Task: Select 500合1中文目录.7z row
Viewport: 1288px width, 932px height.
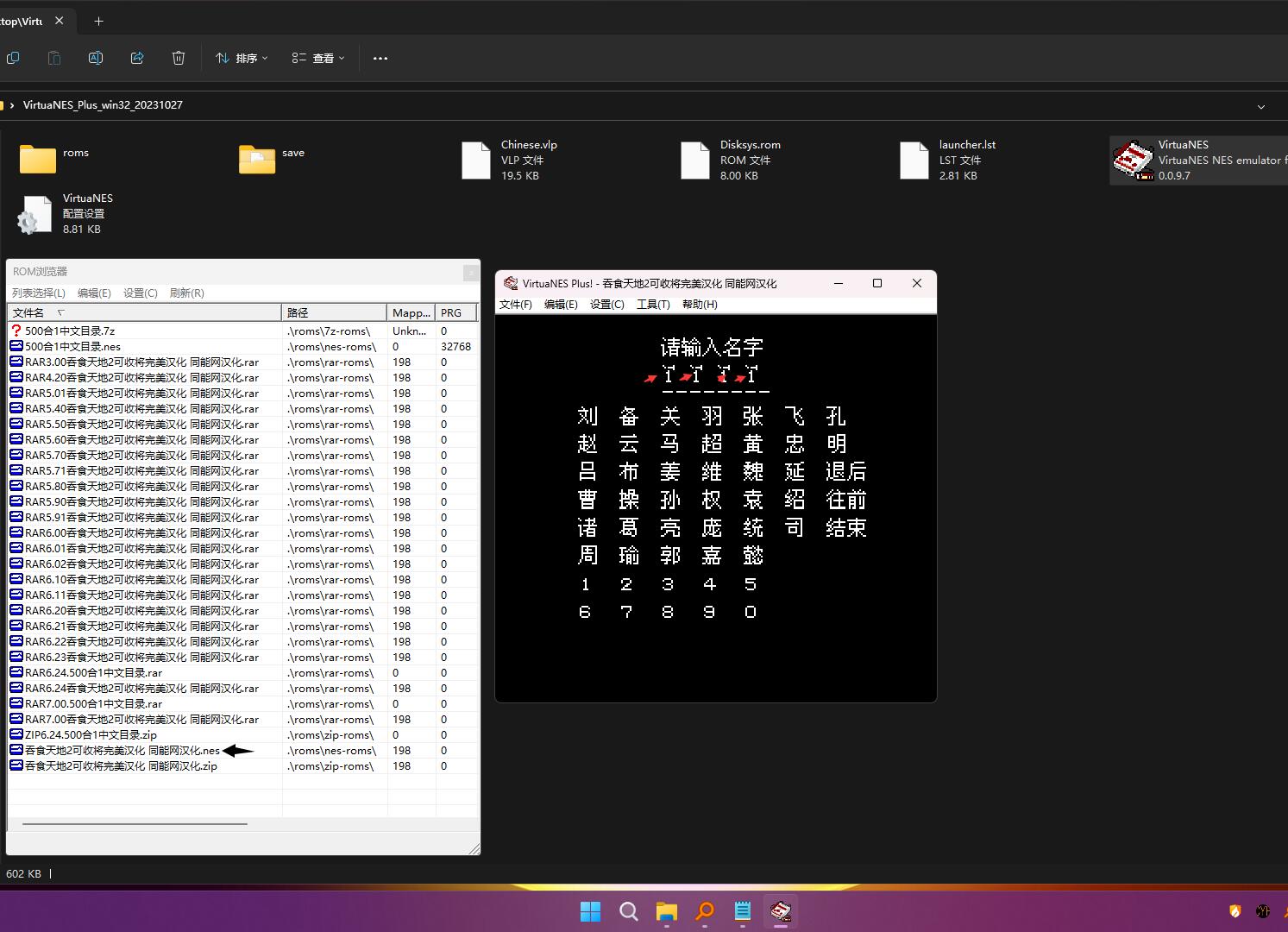Action: [242, 331]
